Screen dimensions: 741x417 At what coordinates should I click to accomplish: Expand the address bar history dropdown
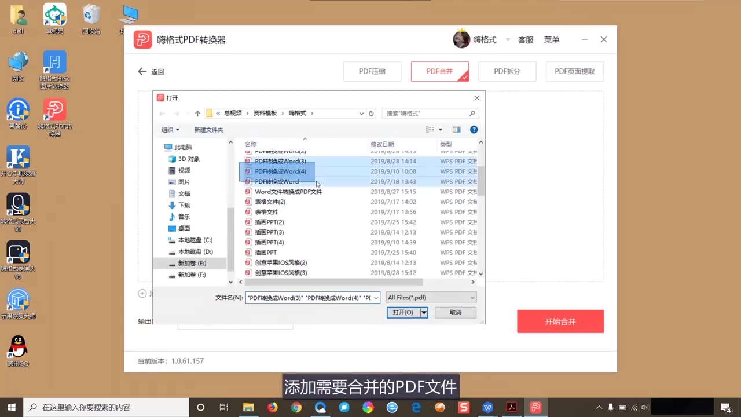click(x=362, y=114)
